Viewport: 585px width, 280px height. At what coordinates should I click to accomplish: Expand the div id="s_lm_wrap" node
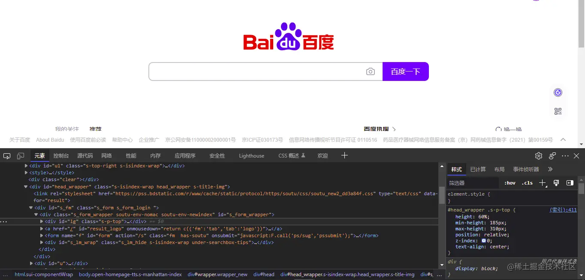[42, 242]
